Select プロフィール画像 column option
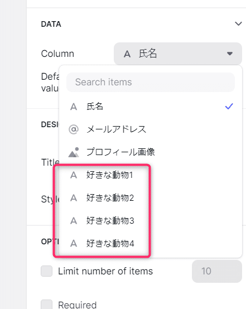 click(x=151, y=152)
